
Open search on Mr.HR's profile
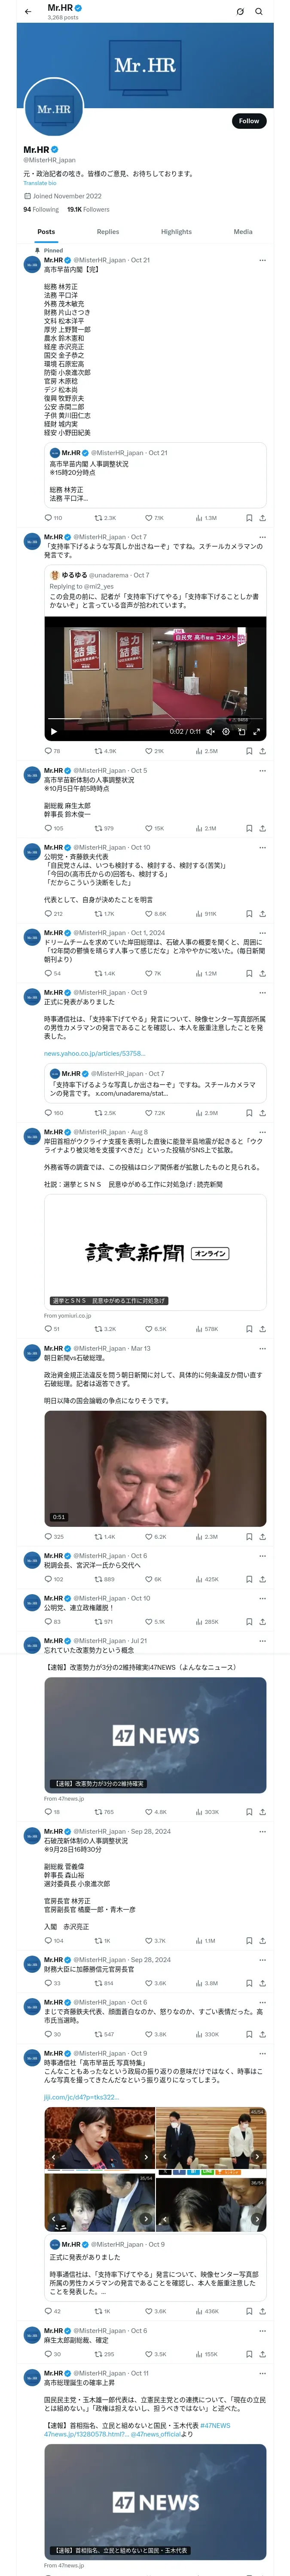click(x=259, y=12)
